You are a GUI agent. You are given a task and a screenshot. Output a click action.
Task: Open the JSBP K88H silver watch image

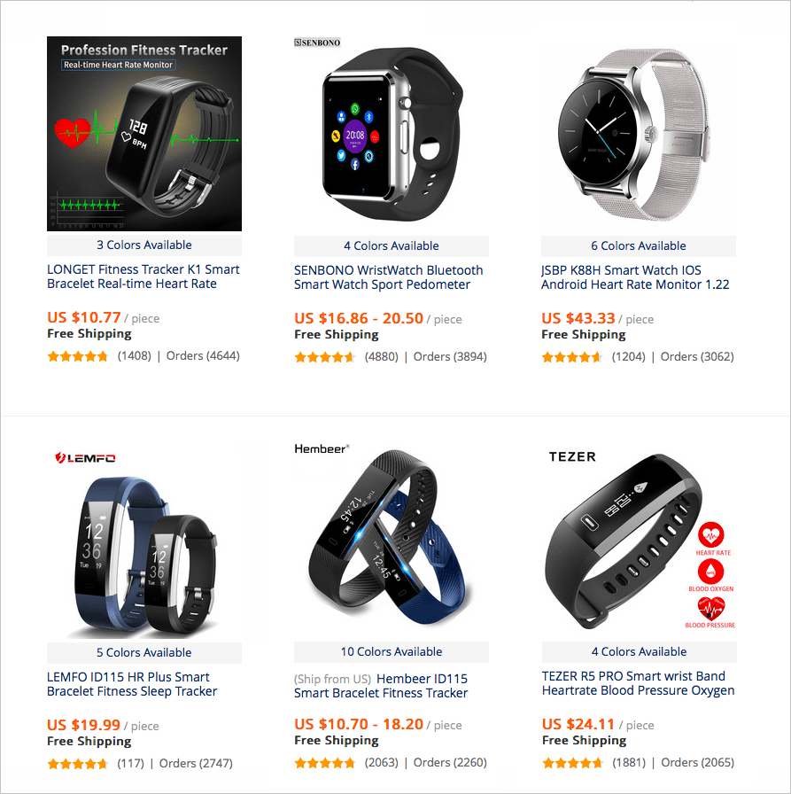[638, 134]
